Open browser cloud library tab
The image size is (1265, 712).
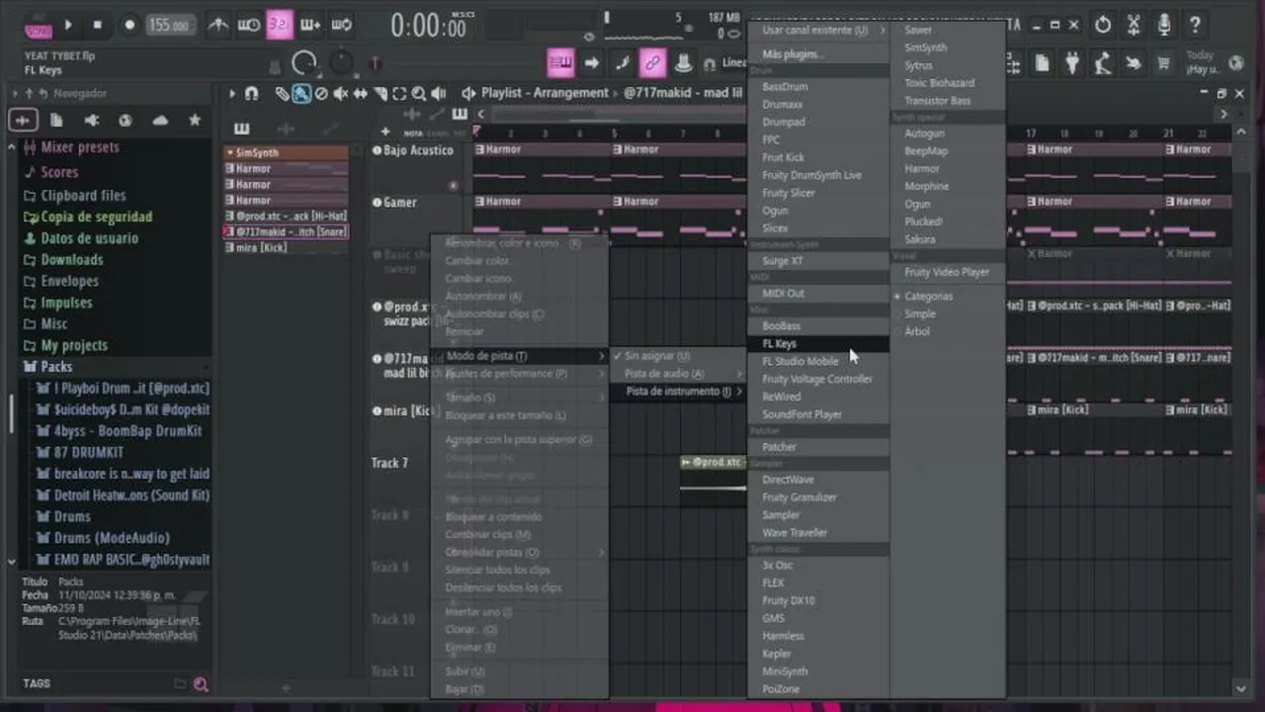[160, 120]
